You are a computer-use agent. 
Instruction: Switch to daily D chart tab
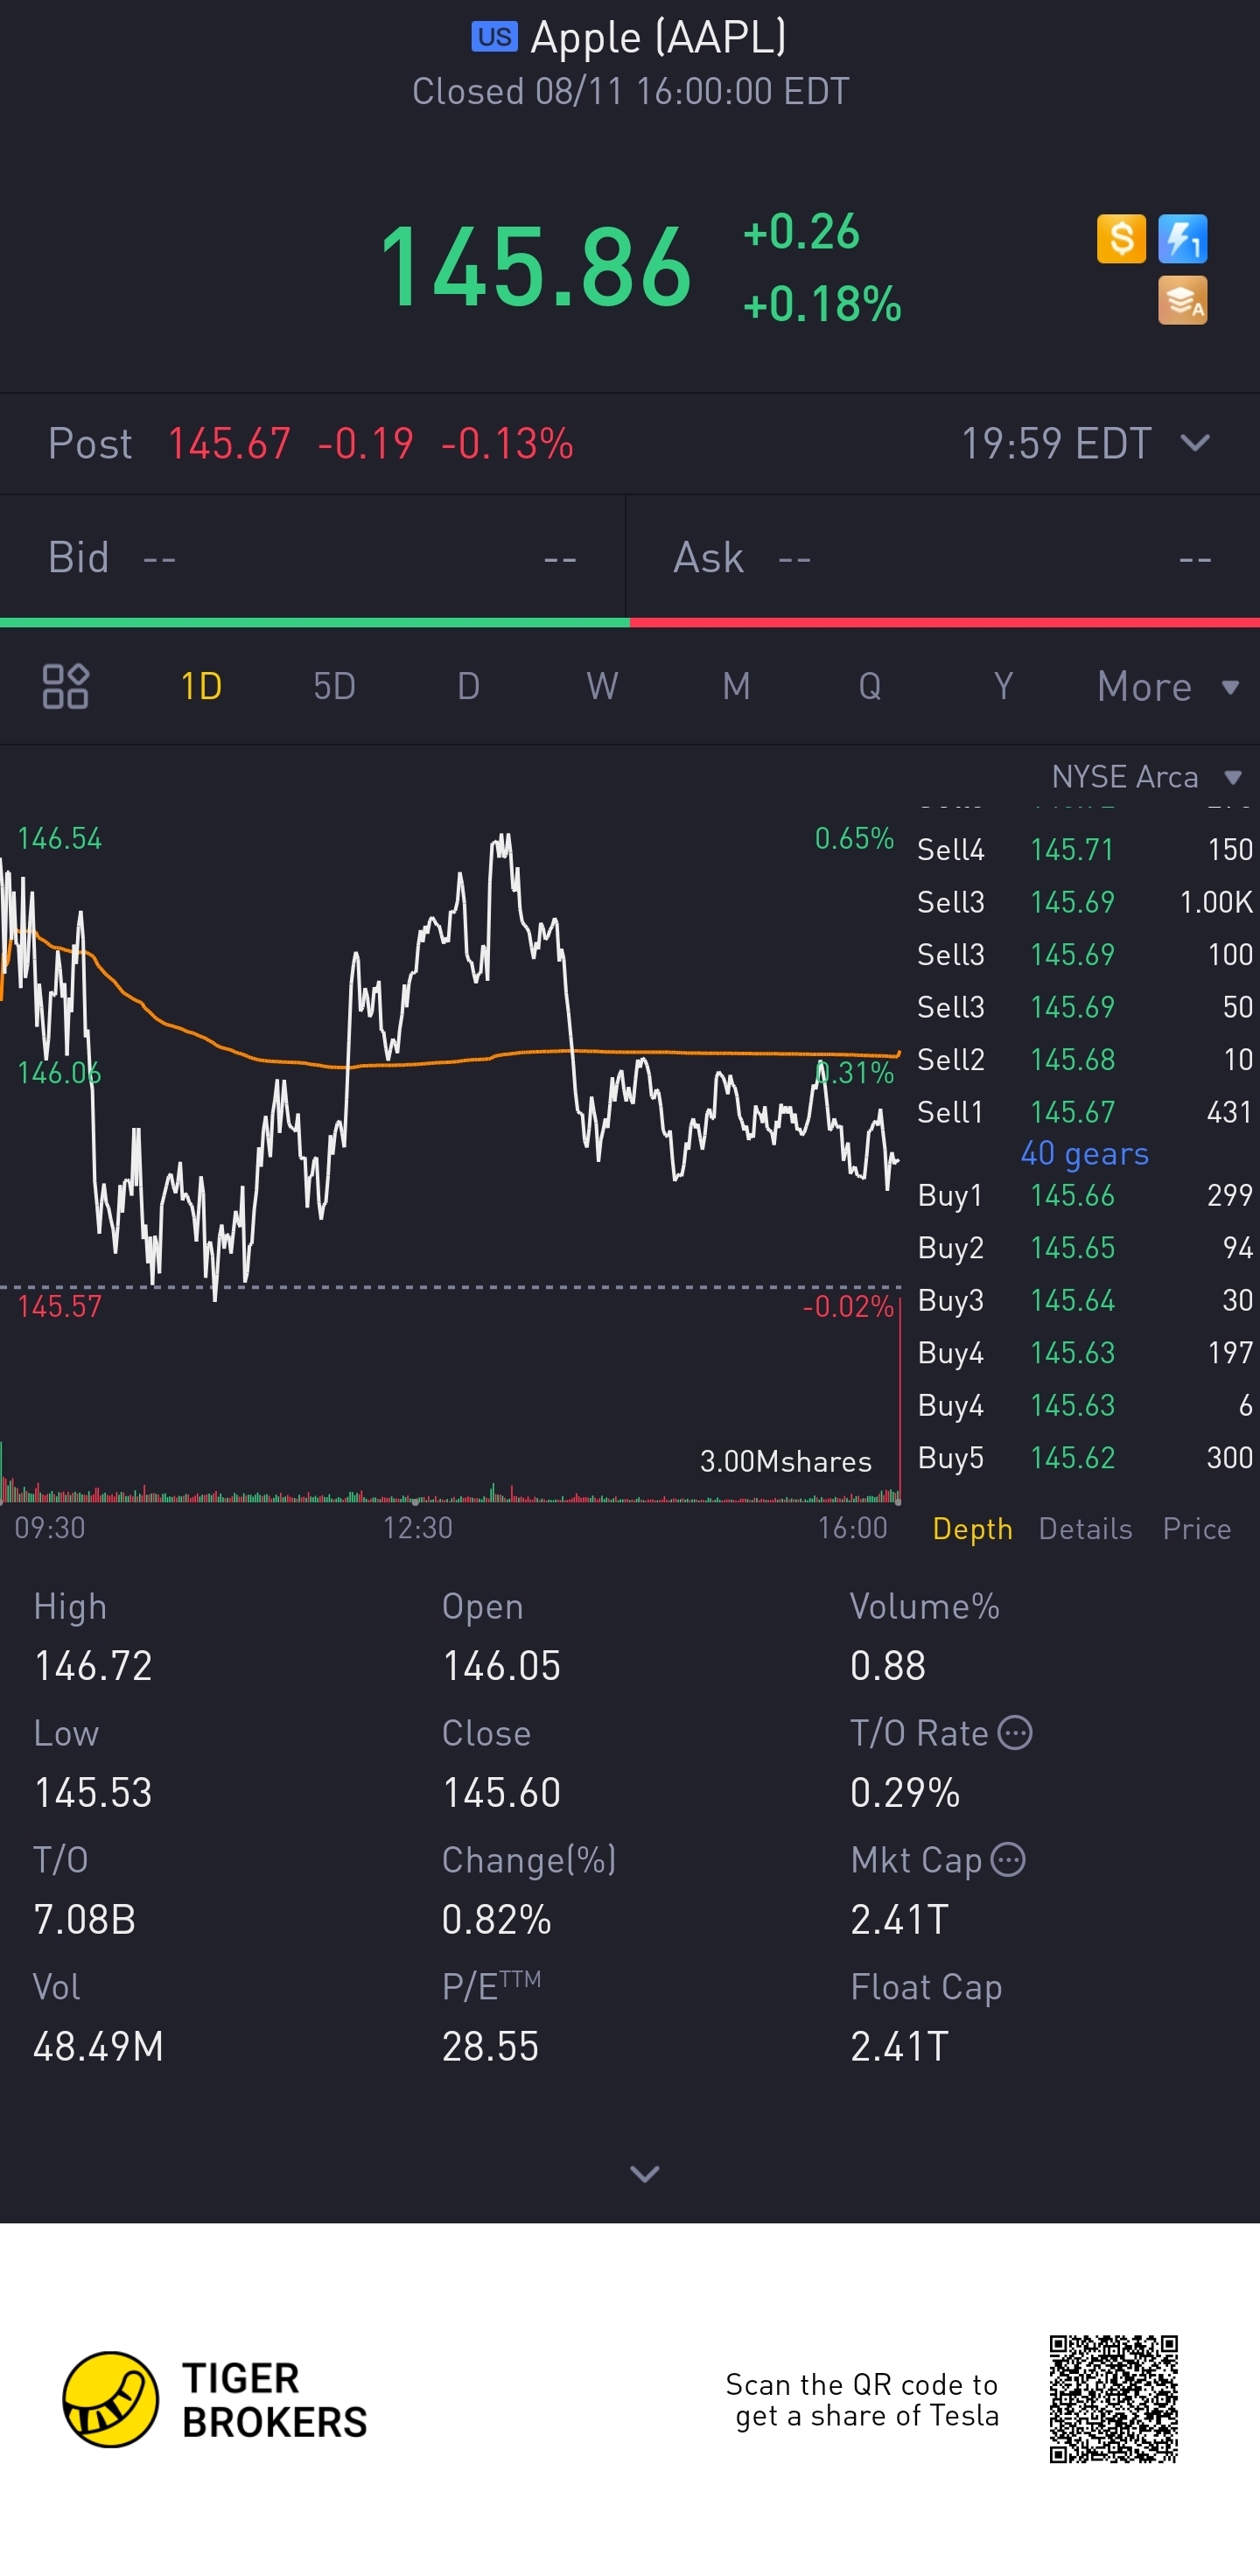click(x=468, y=686)
